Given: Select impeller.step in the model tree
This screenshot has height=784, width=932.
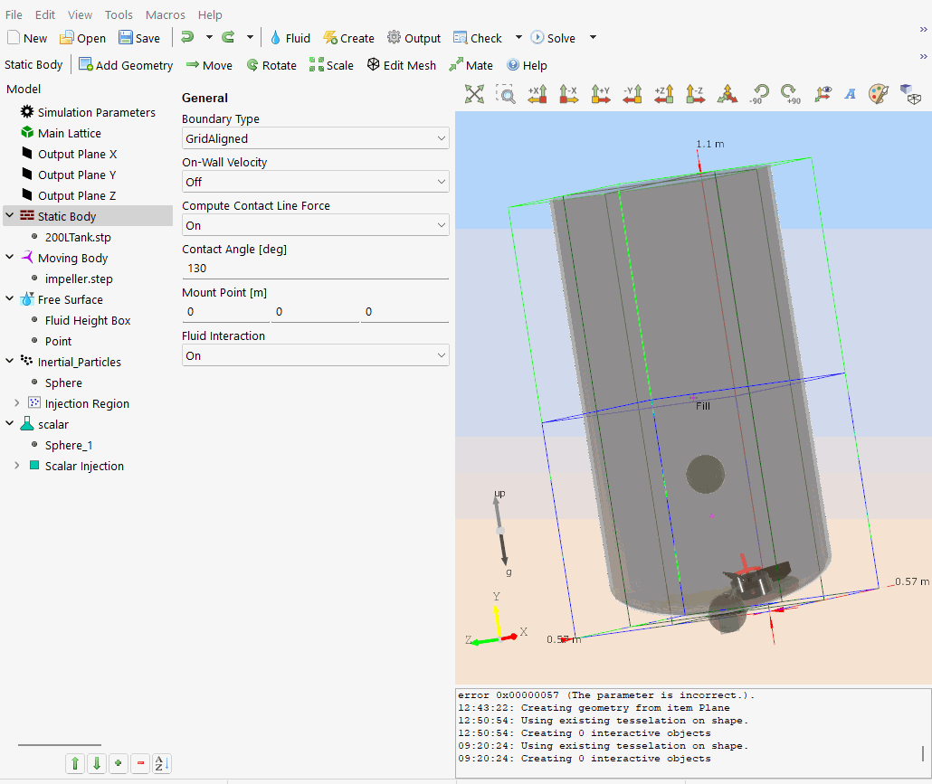Looking at the screenshot, I should pos(79,279).
